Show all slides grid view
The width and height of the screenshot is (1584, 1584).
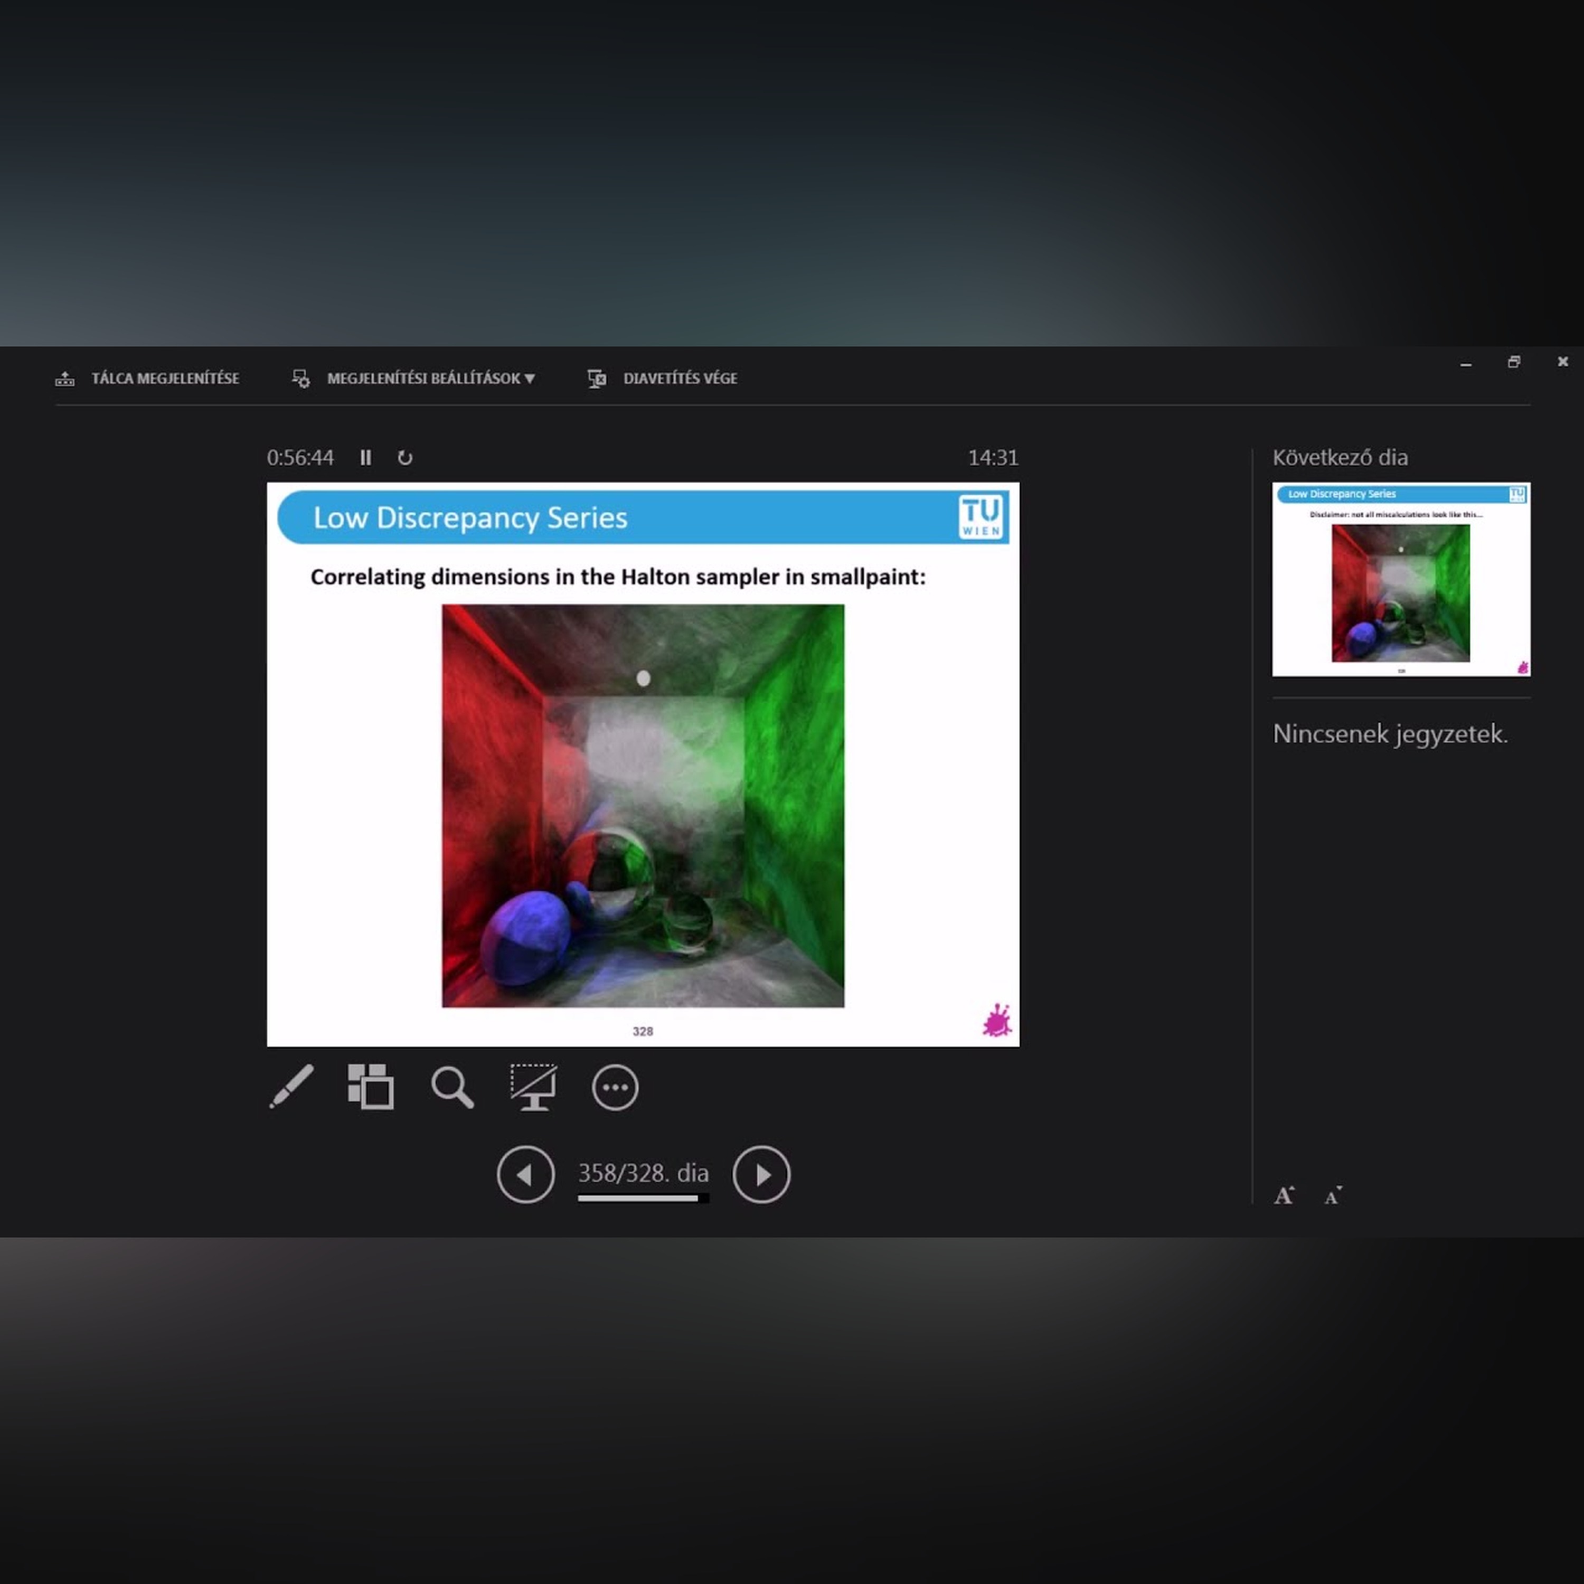tap(371, 1086)
